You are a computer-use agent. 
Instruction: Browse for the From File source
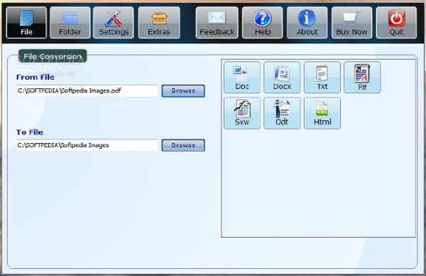183,90
